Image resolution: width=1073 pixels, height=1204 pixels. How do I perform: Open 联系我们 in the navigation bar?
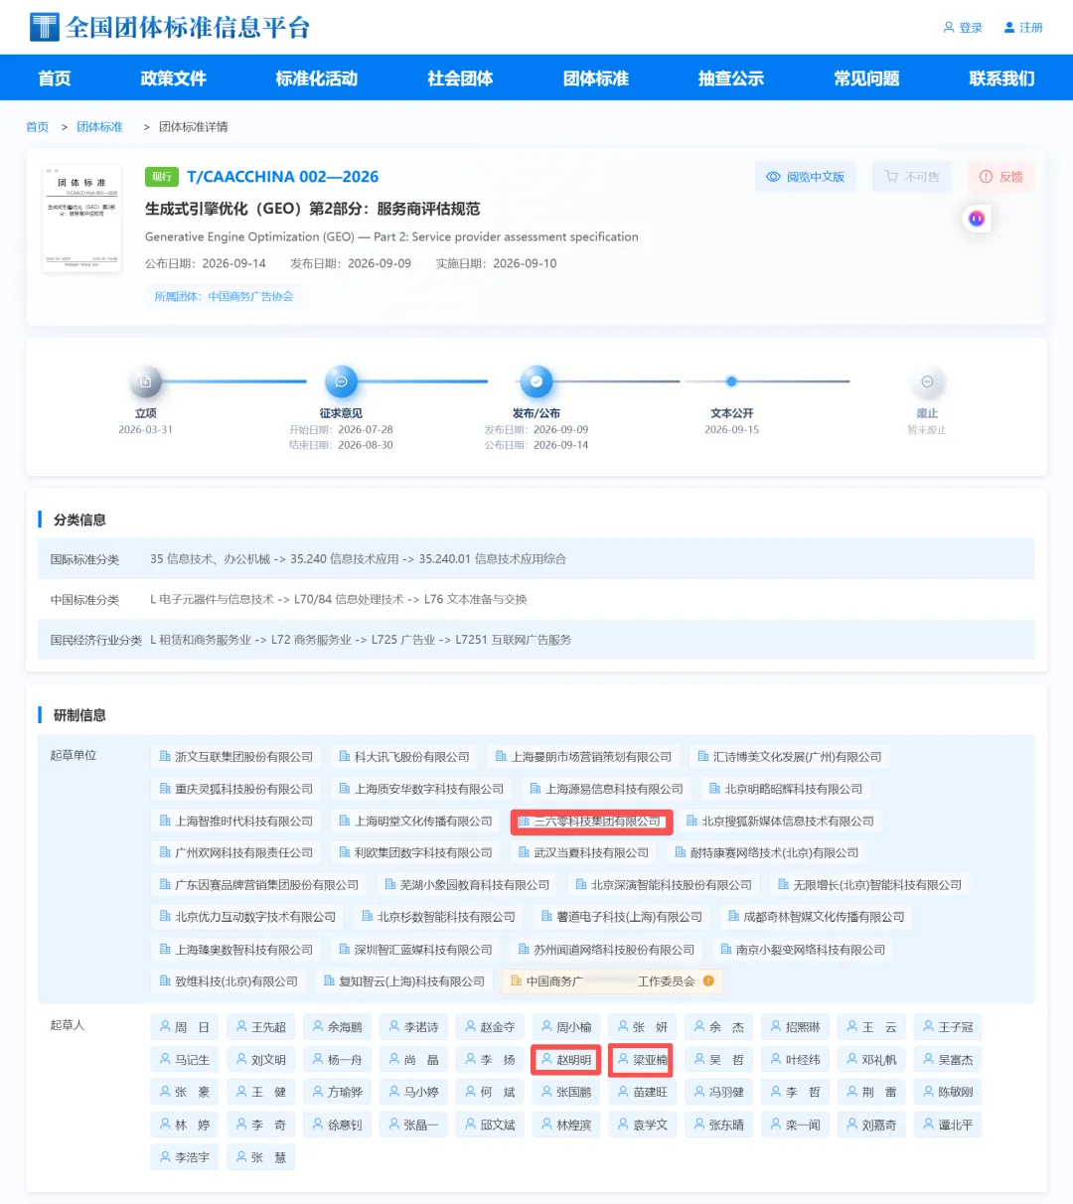[1001, 78]
